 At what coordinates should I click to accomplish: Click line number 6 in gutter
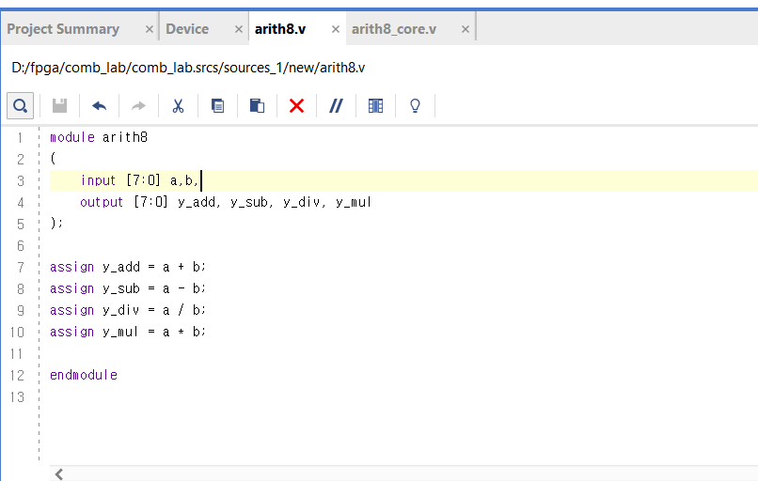coord(21,246)
